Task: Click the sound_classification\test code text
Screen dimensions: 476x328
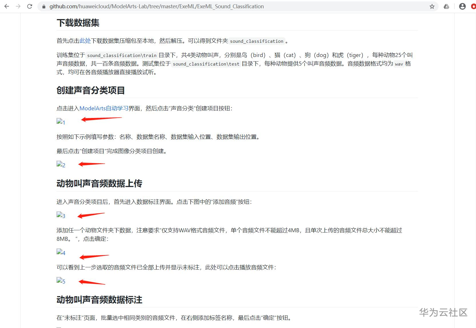Action: pyautogui.click(x=206, y=64)
